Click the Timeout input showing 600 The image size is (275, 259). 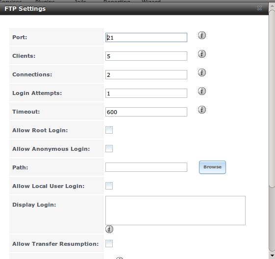pos(146,112)
